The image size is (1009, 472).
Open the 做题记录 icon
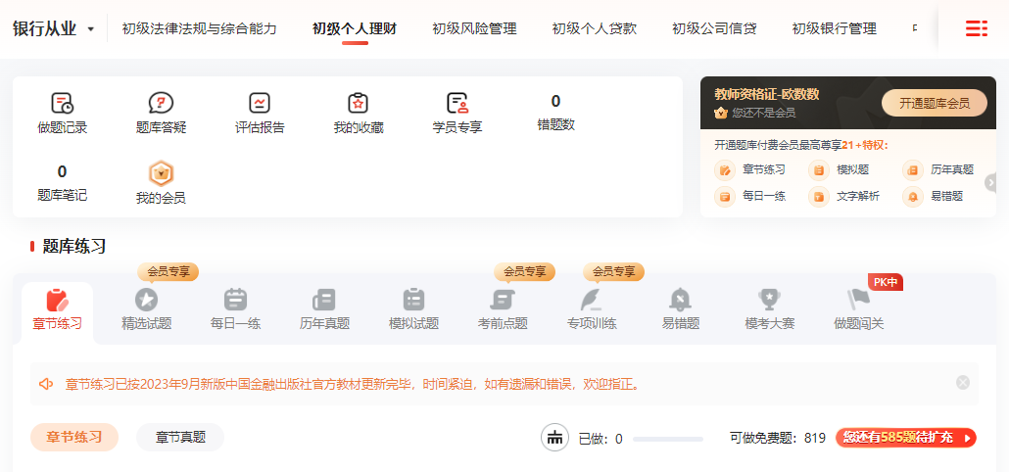pyautogui.click(x=62, y=103)
